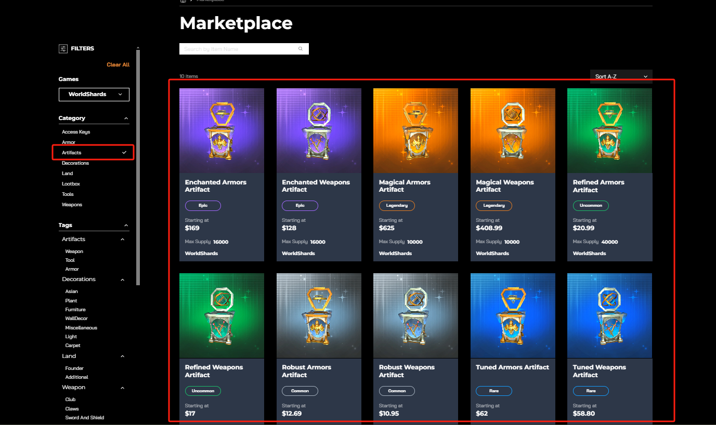The image size is (716, 425).
Task: Toggle the Weapon tag under Artifacts
Action: pos(74,251)
